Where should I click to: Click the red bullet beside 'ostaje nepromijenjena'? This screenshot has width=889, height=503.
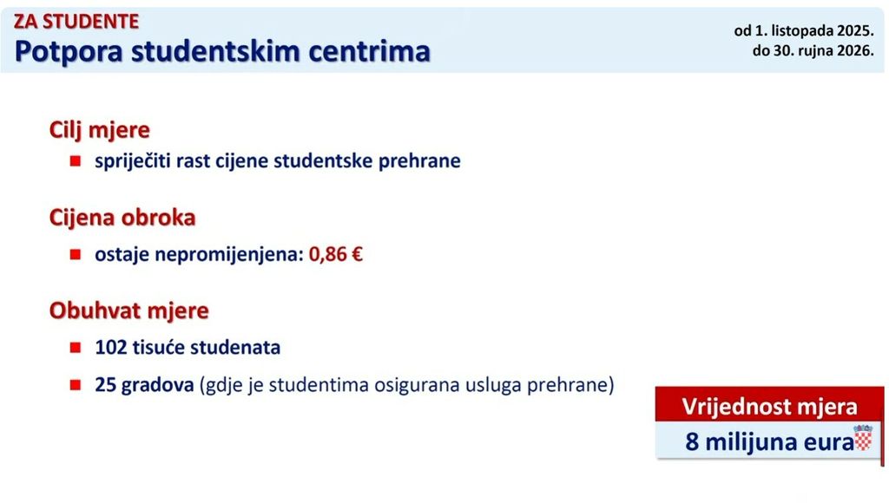[76, 256]
